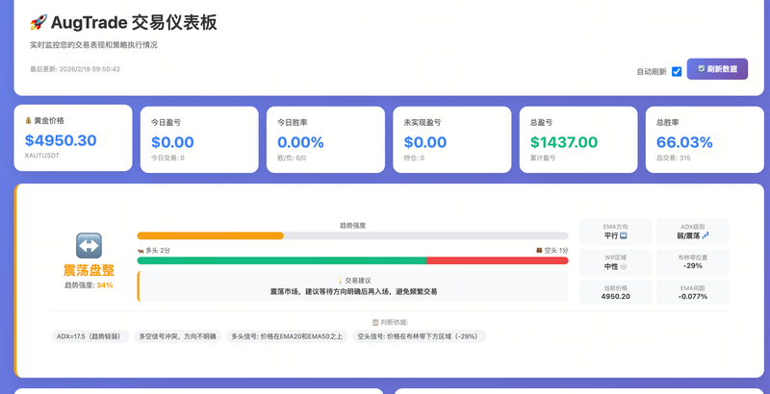Click the 总盈亏 card heading

tap(541, 122)
